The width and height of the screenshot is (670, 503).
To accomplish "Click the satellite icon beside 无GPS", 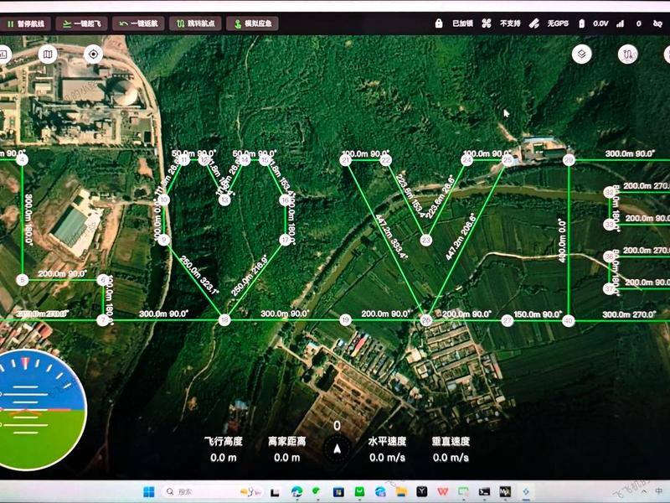I will point(534,23).
